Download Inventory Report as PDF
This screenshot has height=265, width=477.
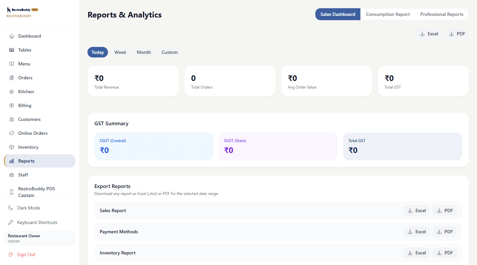[445, 253]
